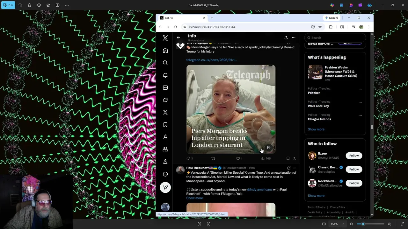This screenshot has width=408, height=229.
Task: Follow RockNRoll... account
Action: pos(354,183)
